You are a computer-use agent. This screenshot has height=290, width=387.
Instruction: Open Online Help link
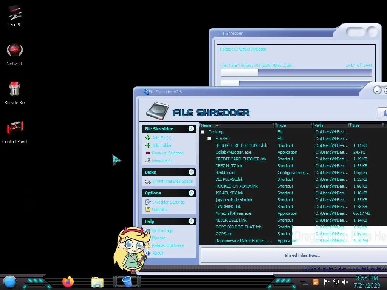(162, 230)
